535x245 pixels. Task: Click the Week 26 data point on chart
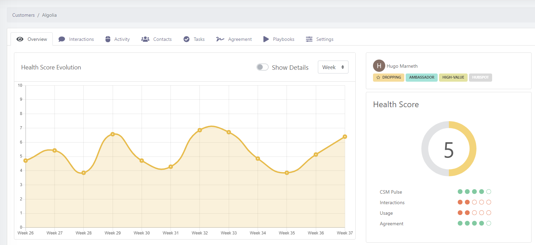coord(26,161)
